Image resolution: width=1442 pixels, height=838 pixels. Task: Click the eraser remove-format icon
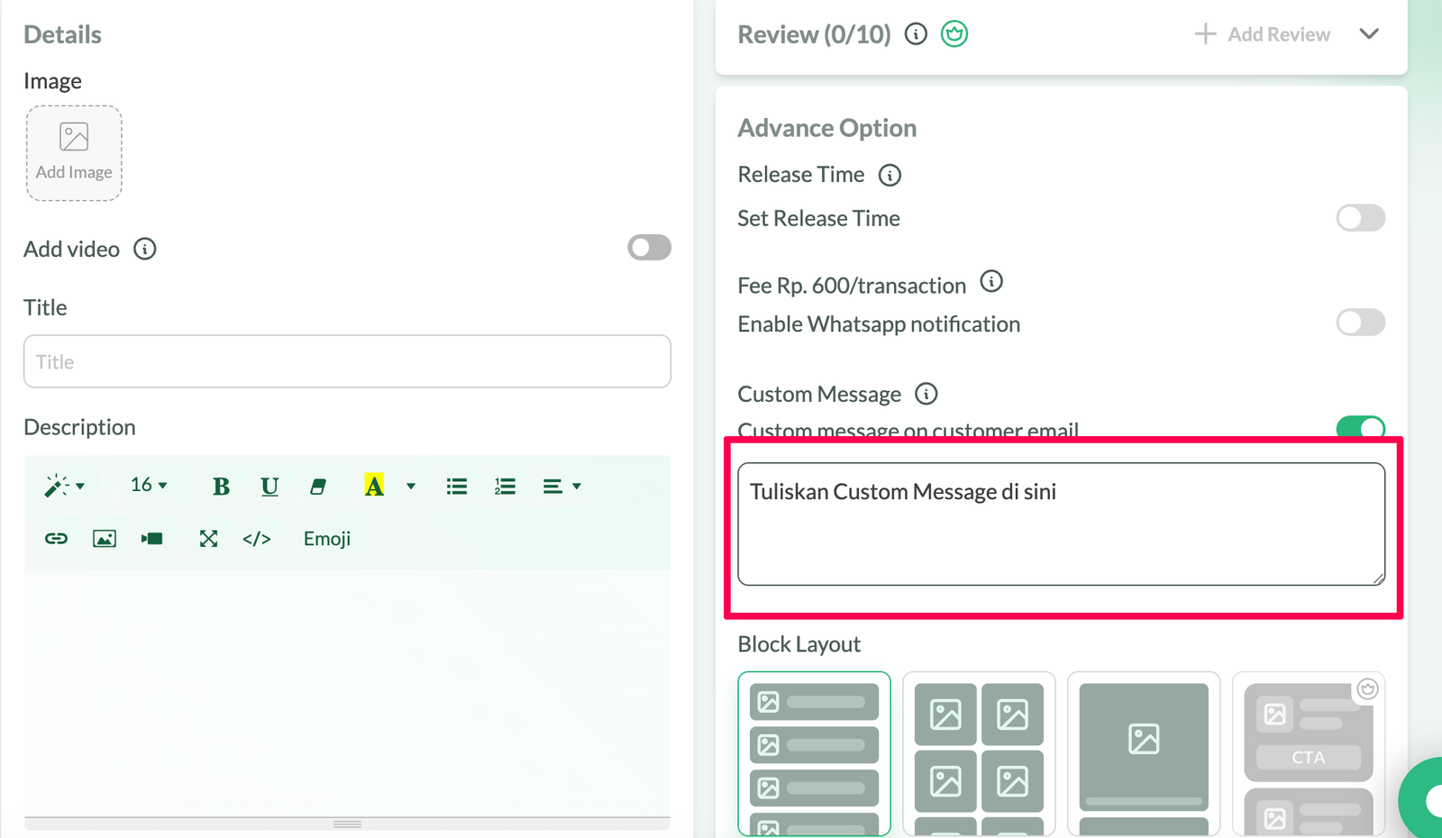click(x=317, y=487)
